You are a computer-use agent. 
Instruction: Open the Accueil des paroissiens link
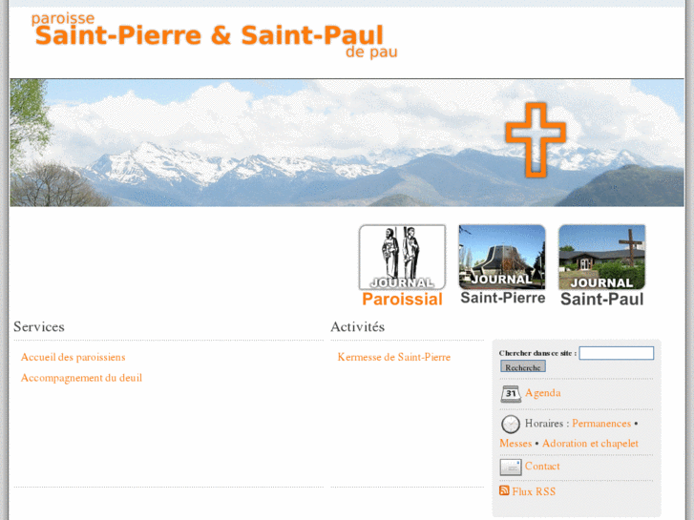tap(74, 357)
